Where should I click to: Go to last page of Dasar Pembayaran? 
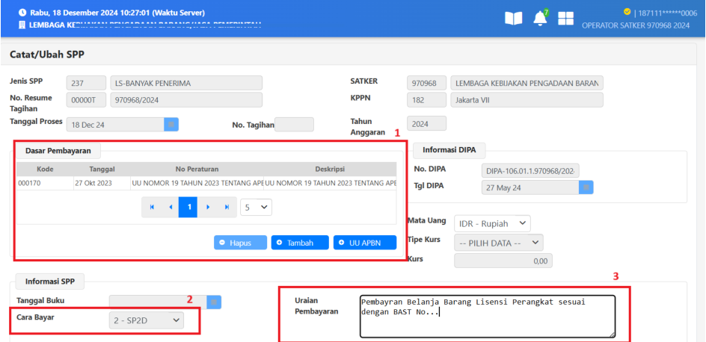226,207
